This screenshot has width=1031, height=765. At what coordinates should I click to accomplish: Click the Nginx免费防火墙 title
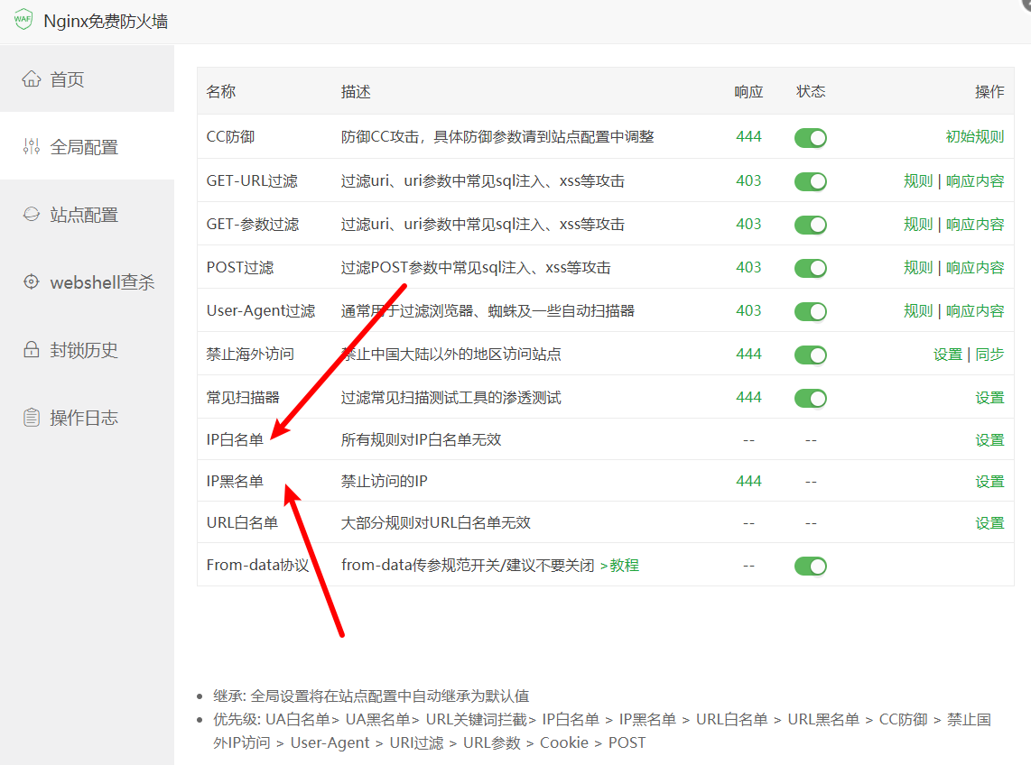106,21
